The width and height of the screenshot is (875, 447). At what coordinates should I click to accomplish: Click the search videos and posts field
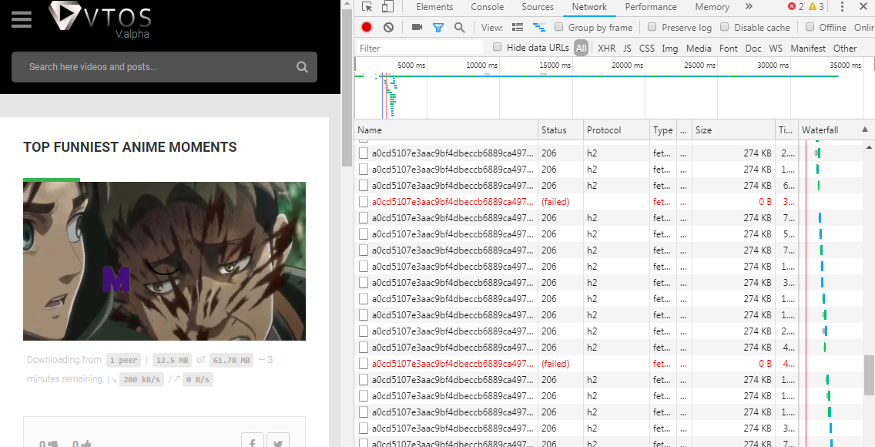point(164,67)
